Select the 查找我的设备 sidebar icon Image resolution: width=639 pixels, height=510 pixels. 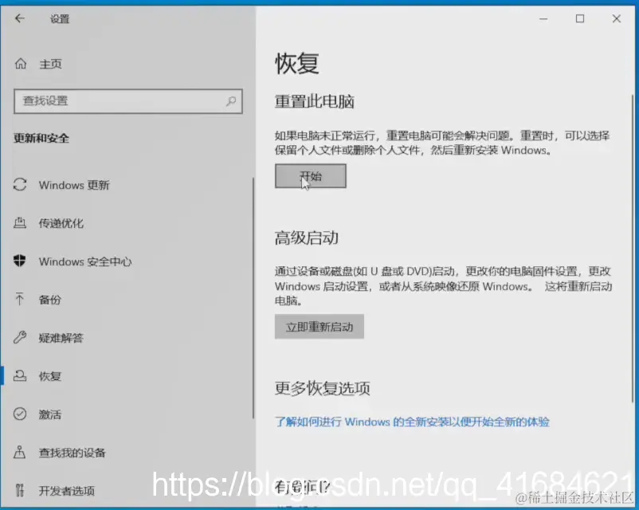(21, 452)
